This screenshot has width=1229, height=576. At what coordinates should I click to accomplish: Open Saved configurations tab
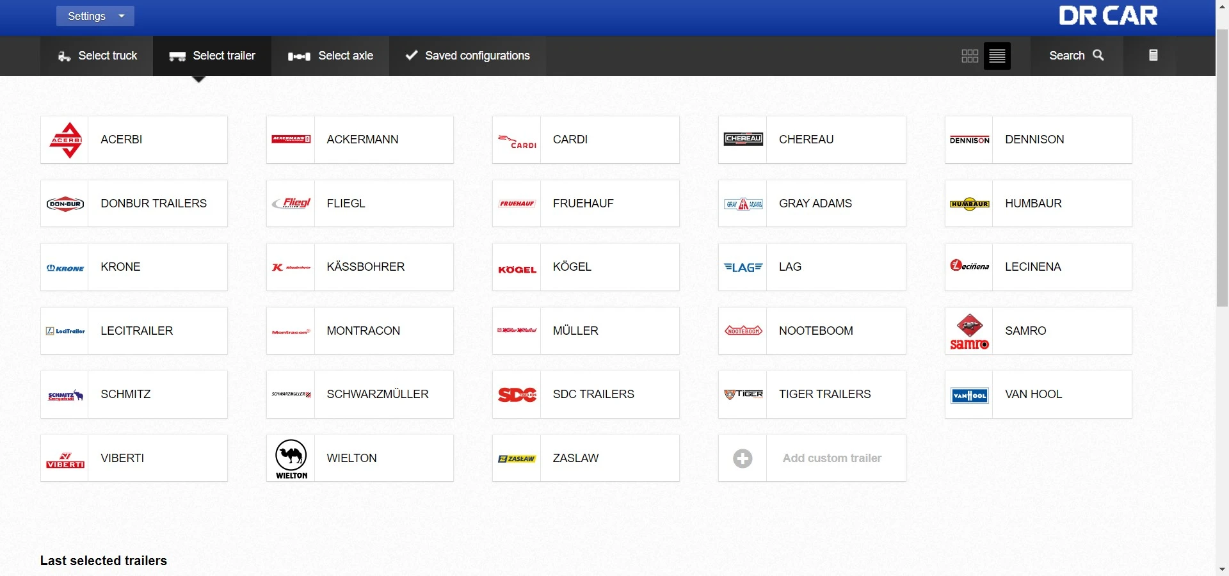467,56
